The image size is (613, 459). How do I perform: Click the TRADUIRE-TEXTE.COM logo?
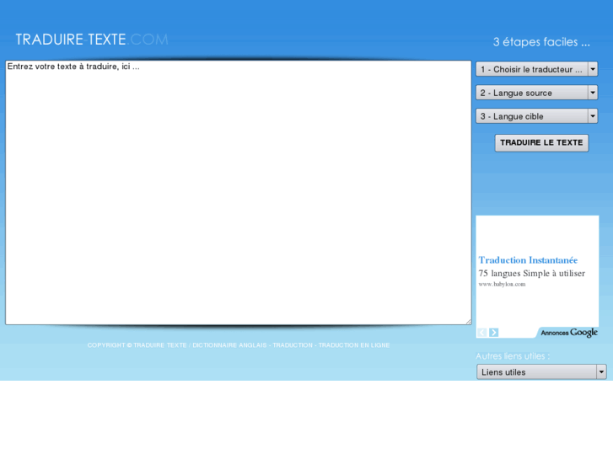[x=92, y=40]
